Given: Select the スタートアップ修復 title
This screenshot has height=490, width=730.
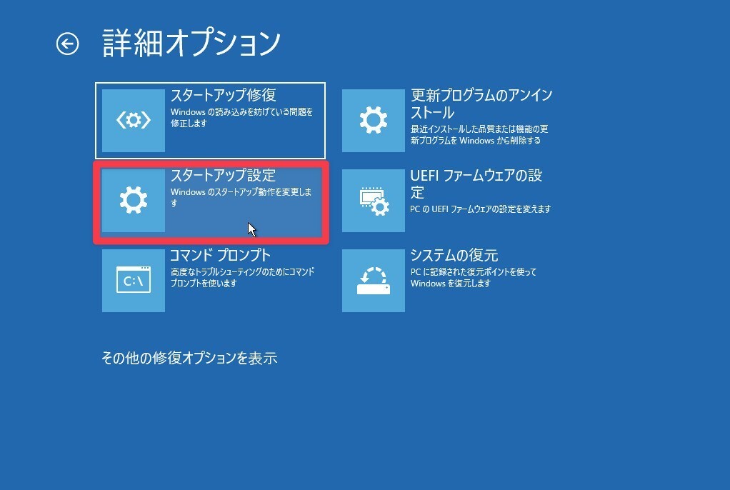Looking at the screenshot, I should tap(224, 95).
